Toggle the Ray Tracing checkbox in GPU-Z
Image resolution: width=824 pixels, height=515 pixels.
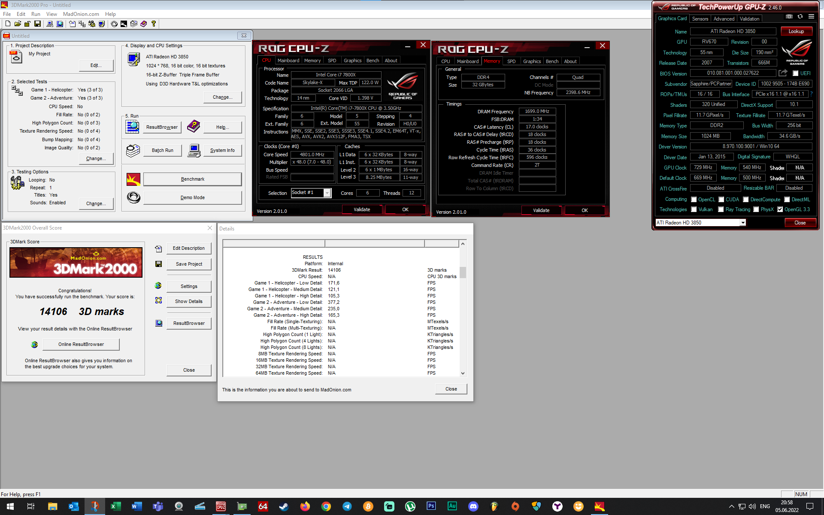tap(721, 209)
